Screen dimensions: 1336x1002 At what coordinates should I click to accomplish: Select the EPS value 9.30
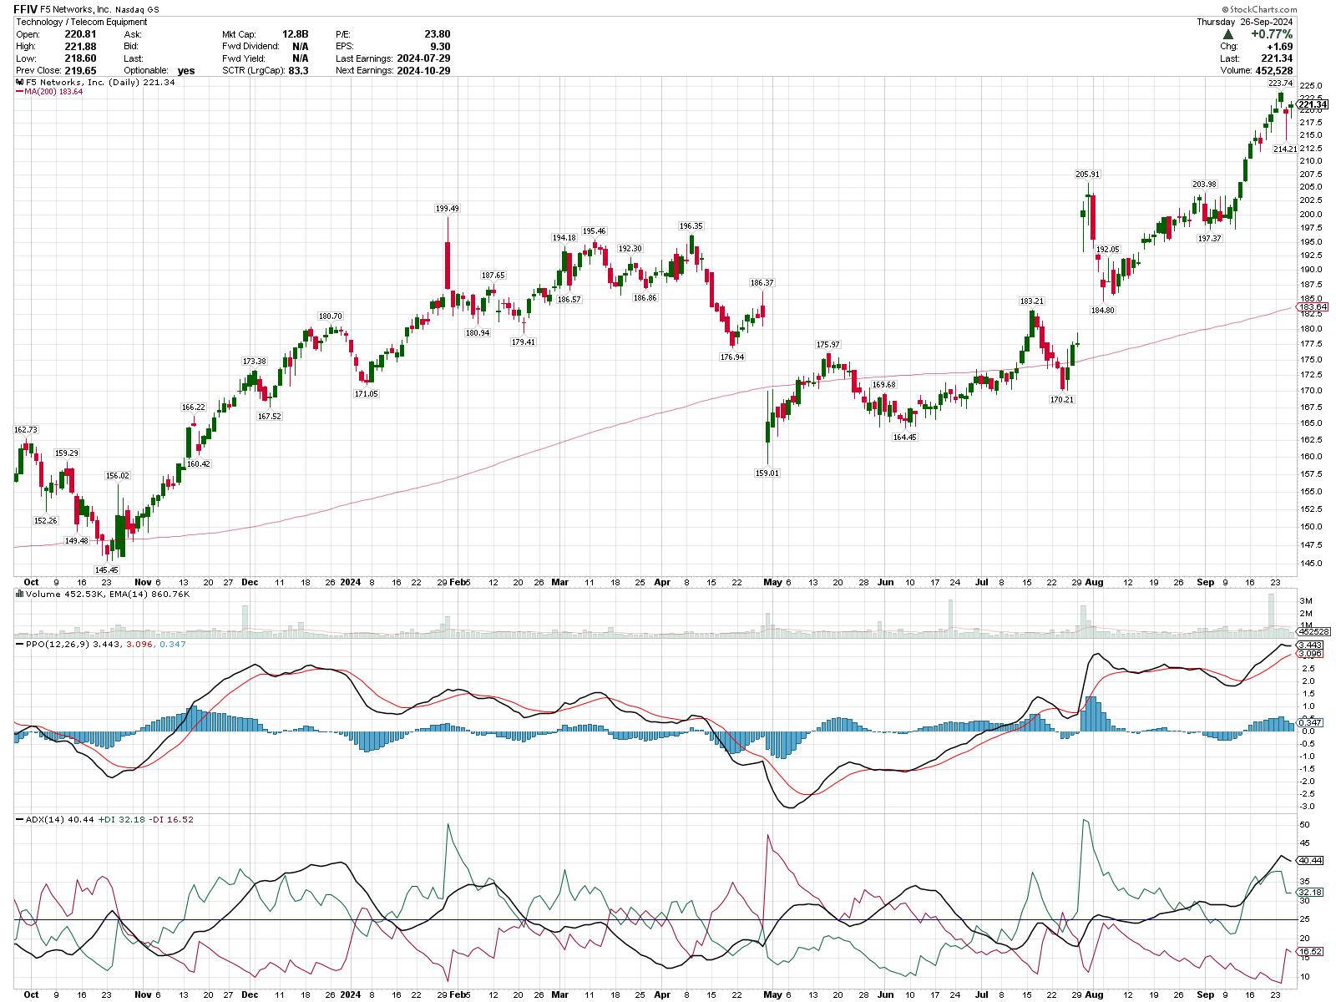coord(441,47)
